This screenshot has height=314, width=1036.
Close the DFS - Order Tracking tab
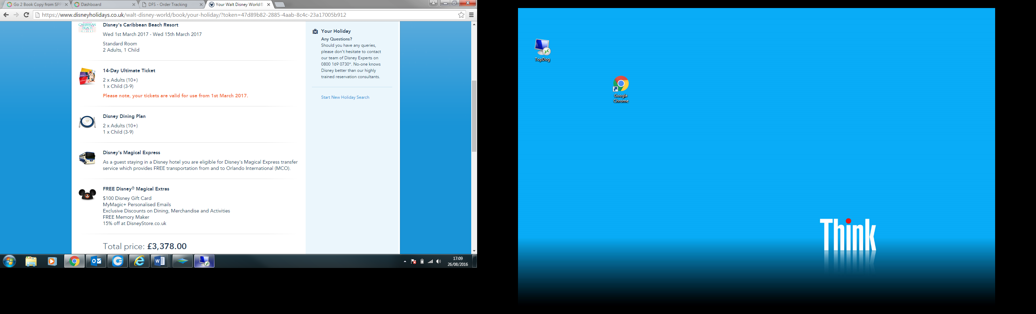click(202, 5)
